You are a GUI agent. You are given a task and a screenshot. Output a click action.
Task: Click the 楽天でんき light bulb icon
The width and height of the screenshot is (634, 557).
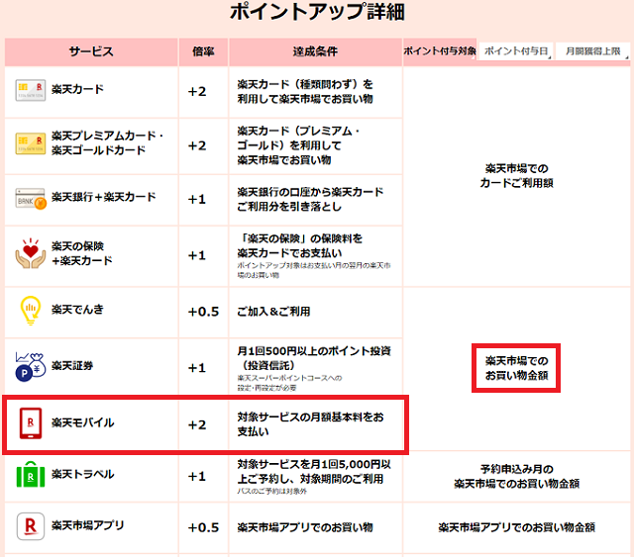click(31, 310)
